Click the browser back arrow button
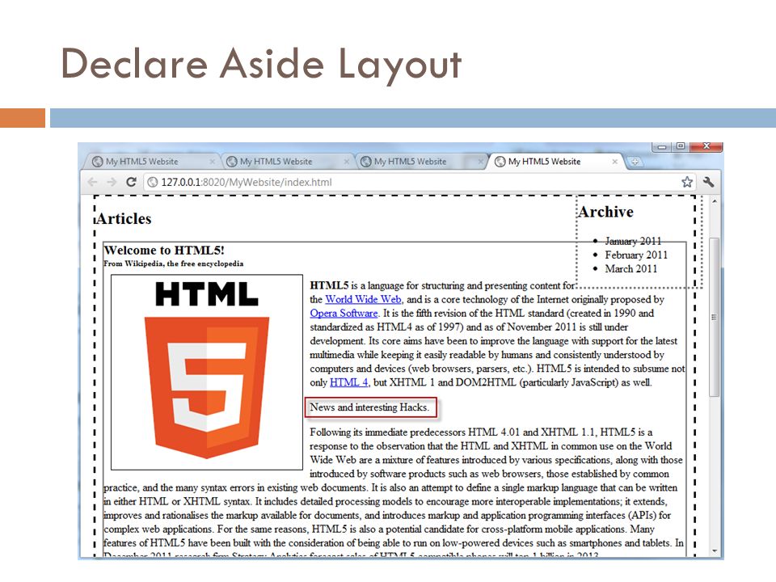Image resolution: width=776 pixels, height=582 pixels. coord(92,182)
